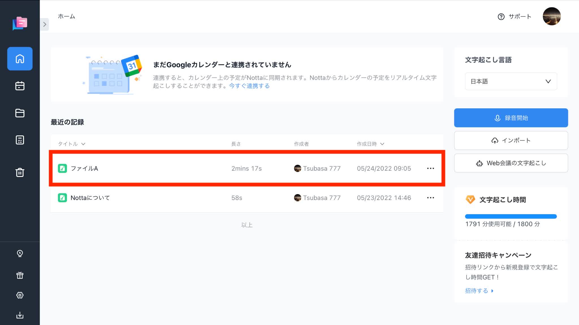The image size is (579, 325).
Task: Click the Tsubasa 777 author in Nottaについて row
Action: click(x=317, y=198)
